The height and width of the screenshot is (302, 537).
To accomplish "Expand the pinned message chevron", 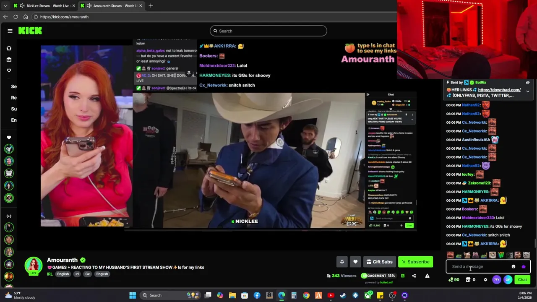I will coord(528,91).
